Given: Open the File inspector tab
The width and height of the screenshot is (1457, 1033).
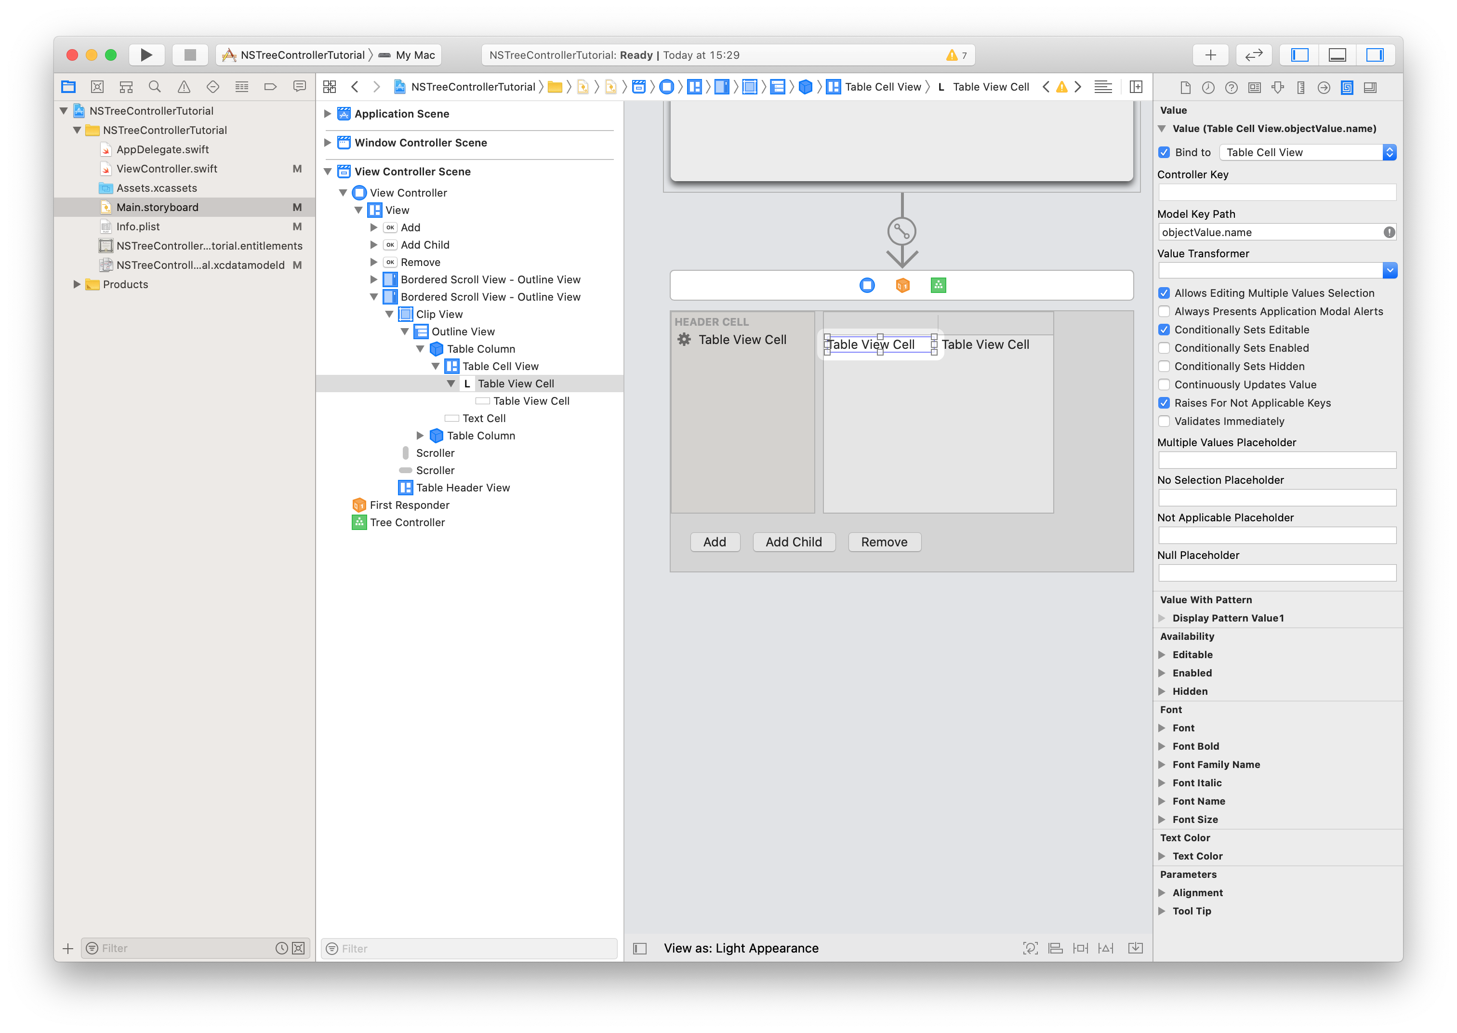Looking at the screenshot, I should coord(1185,87).
